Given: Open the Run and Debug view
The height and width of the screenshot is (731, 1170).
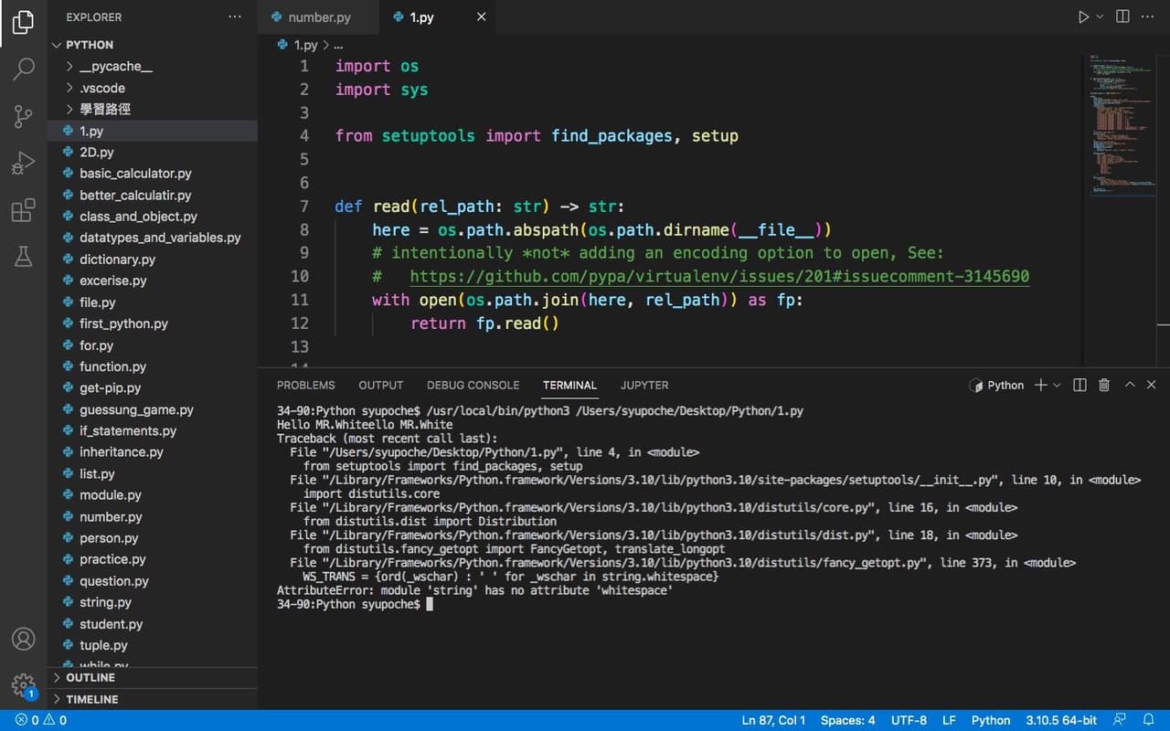Looking at the screenshot, I should point(24,164).
